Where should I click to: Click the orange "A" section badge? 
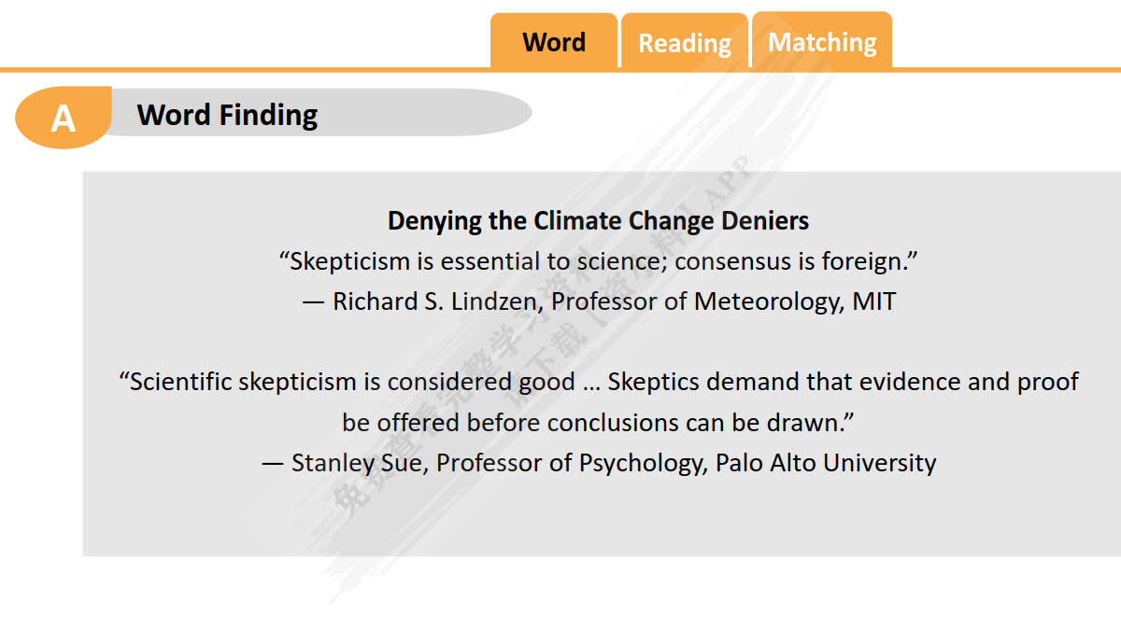[x=63, y=119]
